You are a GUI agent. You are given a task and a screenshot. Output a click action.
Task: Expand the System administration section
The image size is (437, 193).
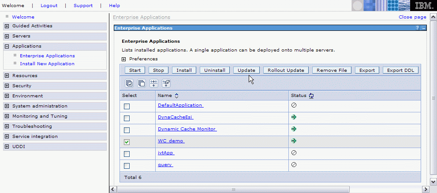[x=7, y=106]
